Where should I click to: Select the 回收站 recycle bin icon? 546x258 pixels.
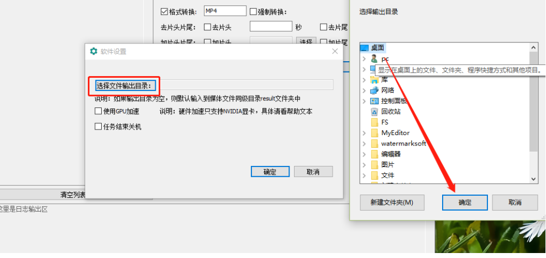pos(374,111)
